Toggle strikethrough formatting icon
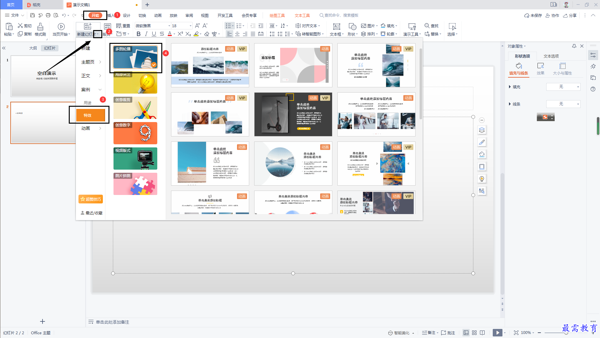The height and width of the screenshot is (338, 600). click(162, 34)
